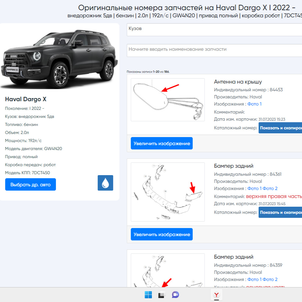Click 'Модель двигателя: GW4N20' text
Screen dimensions: 302x302
(x=33, y=149)
